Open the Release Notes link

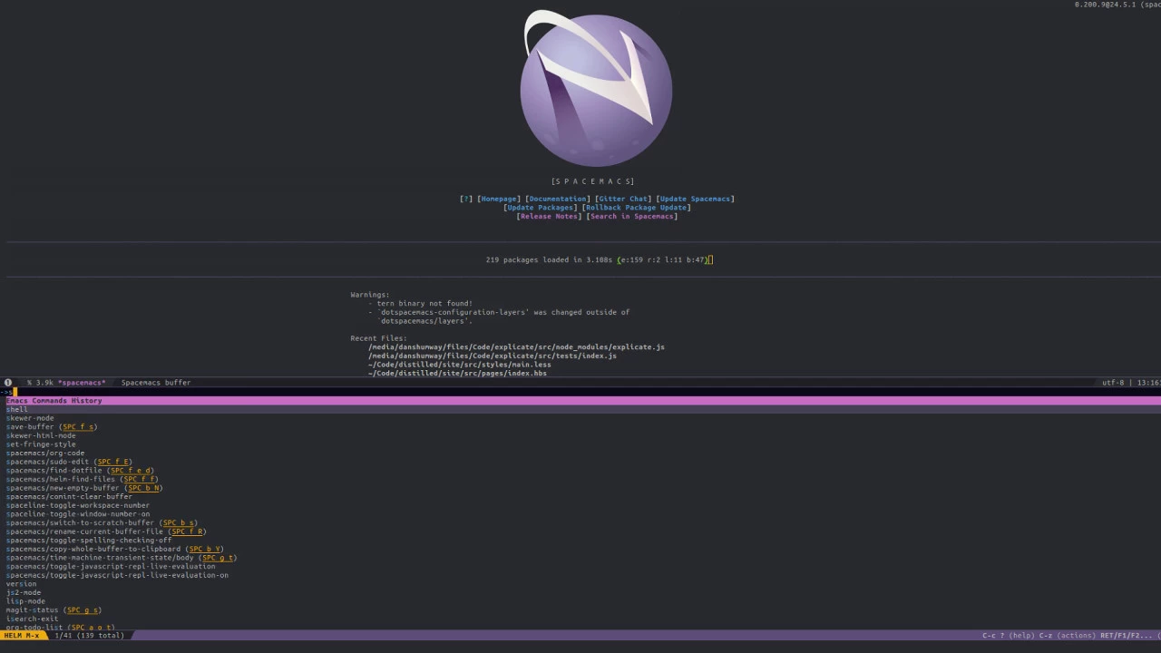click(549, 217)
